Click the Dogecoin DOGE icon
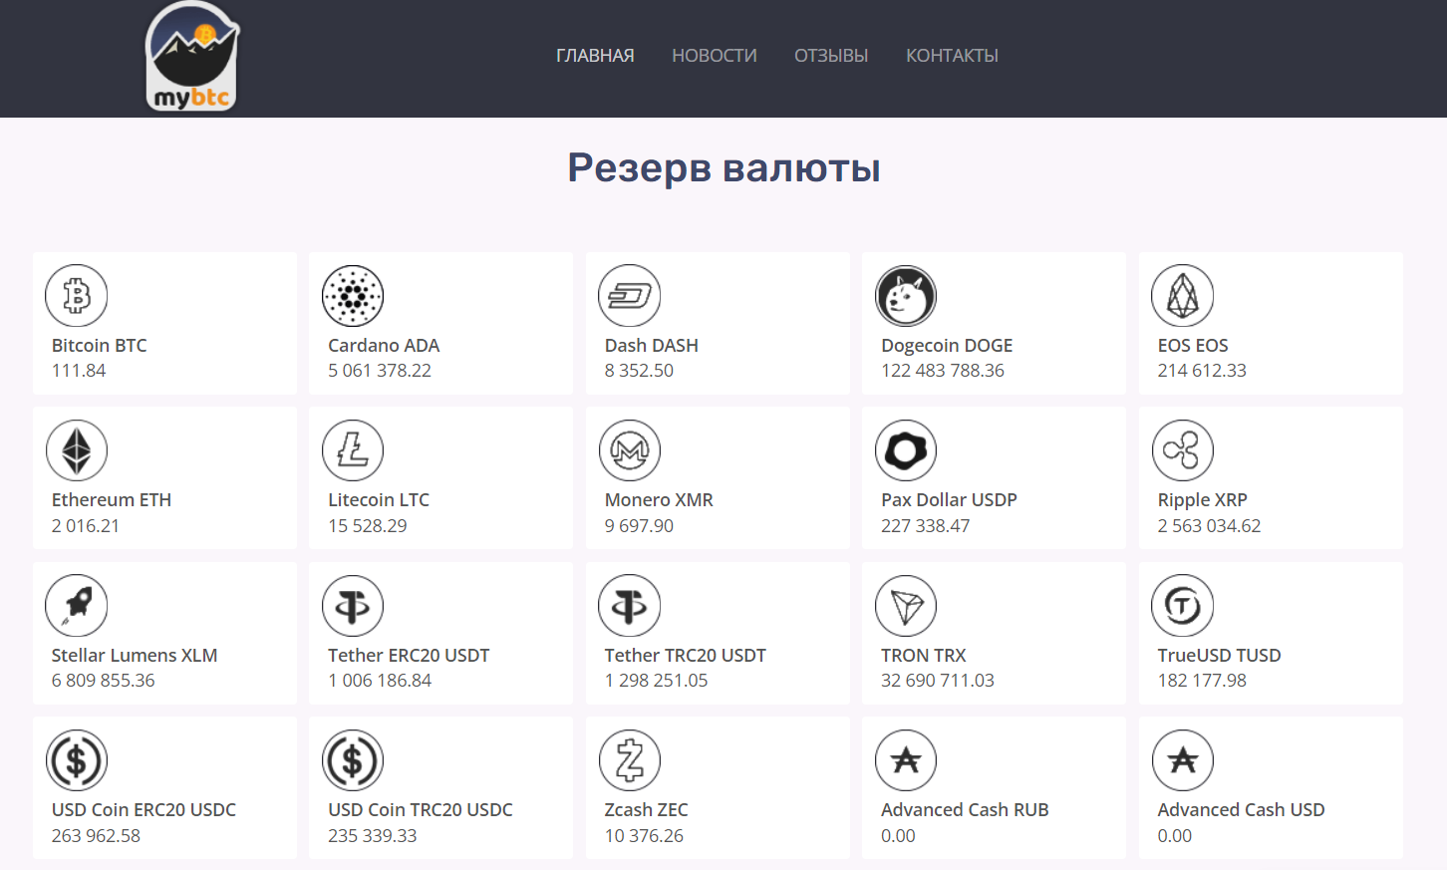 coord(906,296)
